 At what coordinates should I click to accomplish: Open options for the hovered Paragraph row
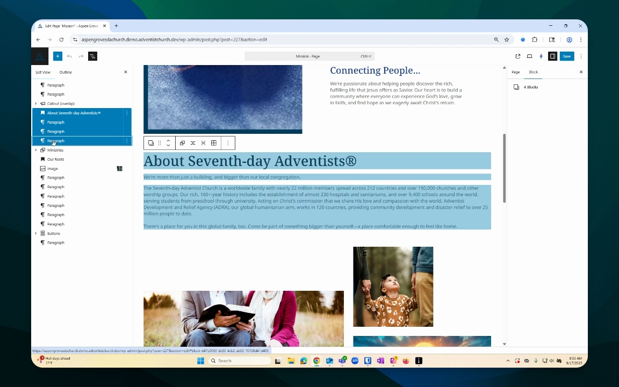[x=127, y=141]
